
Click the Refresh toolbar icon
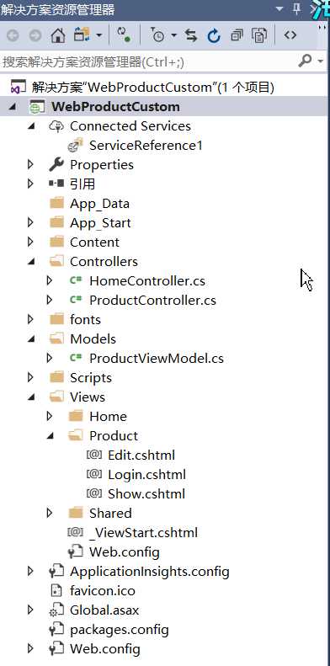coord(214,36)
